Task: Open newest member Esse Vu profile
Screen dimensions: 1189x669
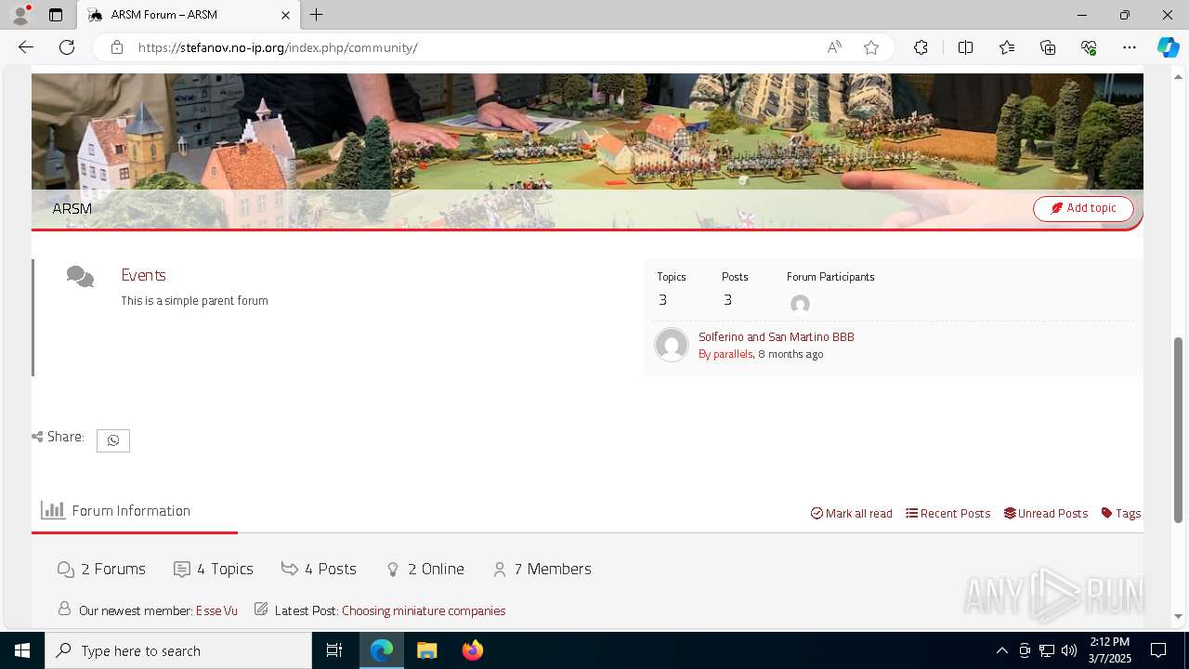Action: click(216, 610)
